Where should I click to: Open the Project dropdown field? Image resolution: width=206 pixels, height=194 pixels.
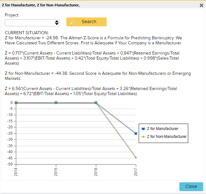(x=32, y=23)
